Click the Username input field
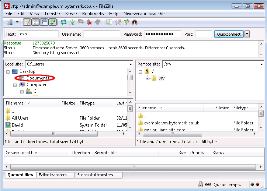267x191 pixels. point(102,34)
